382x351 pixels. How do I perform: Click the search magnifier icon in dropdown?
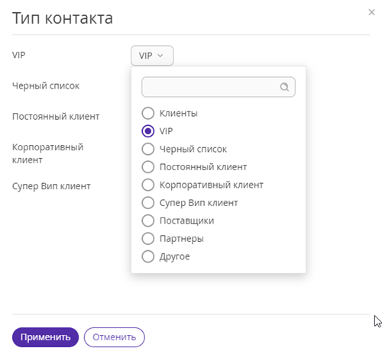[284, 87]
